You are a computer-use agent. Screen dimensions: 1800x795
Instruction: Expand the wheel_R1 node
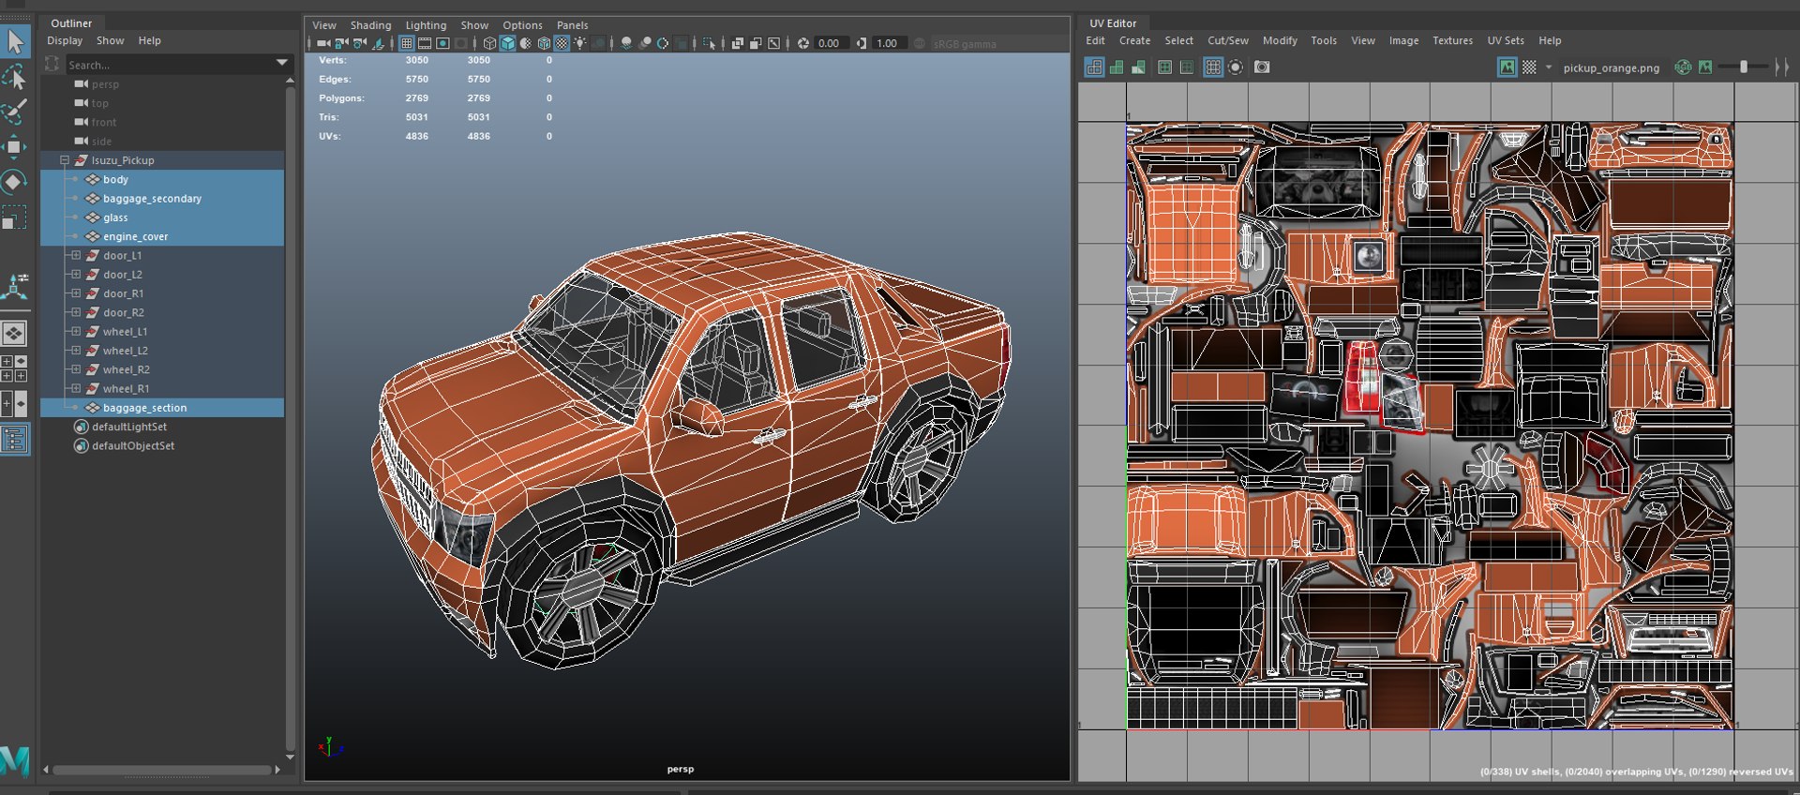coord(76,388)
